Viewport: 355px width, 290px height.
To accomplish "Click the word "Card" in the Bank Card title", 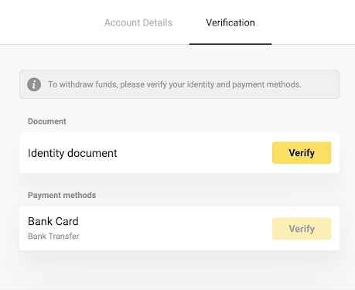I will click(x=67, y=221).
